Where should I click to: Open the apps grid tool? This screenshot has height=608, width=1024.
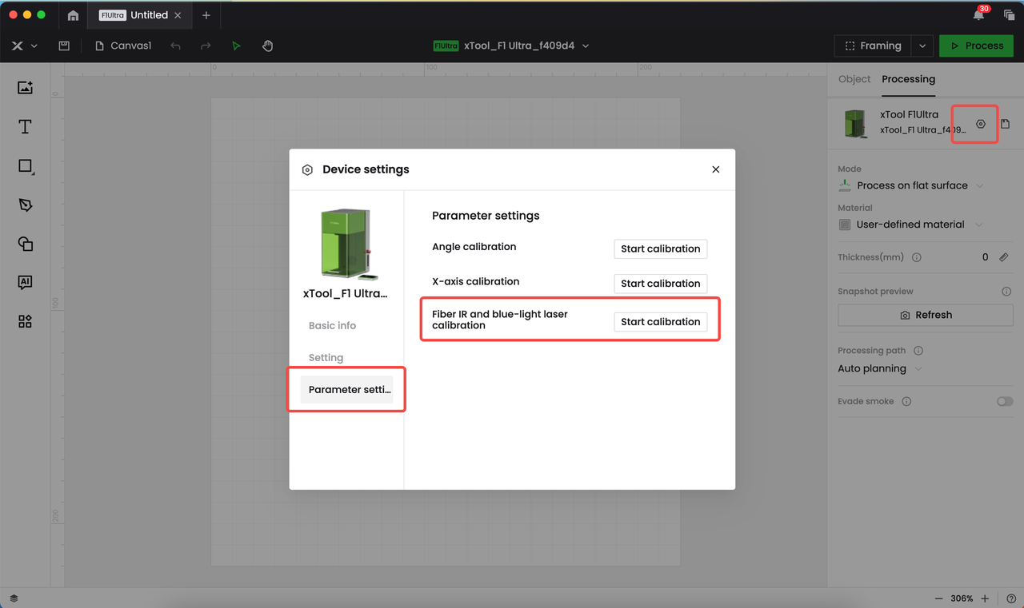(x=25, y=321)
